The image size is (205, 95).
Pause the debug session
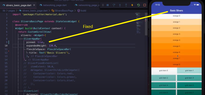pyautogui.click(x=108, y=5)
